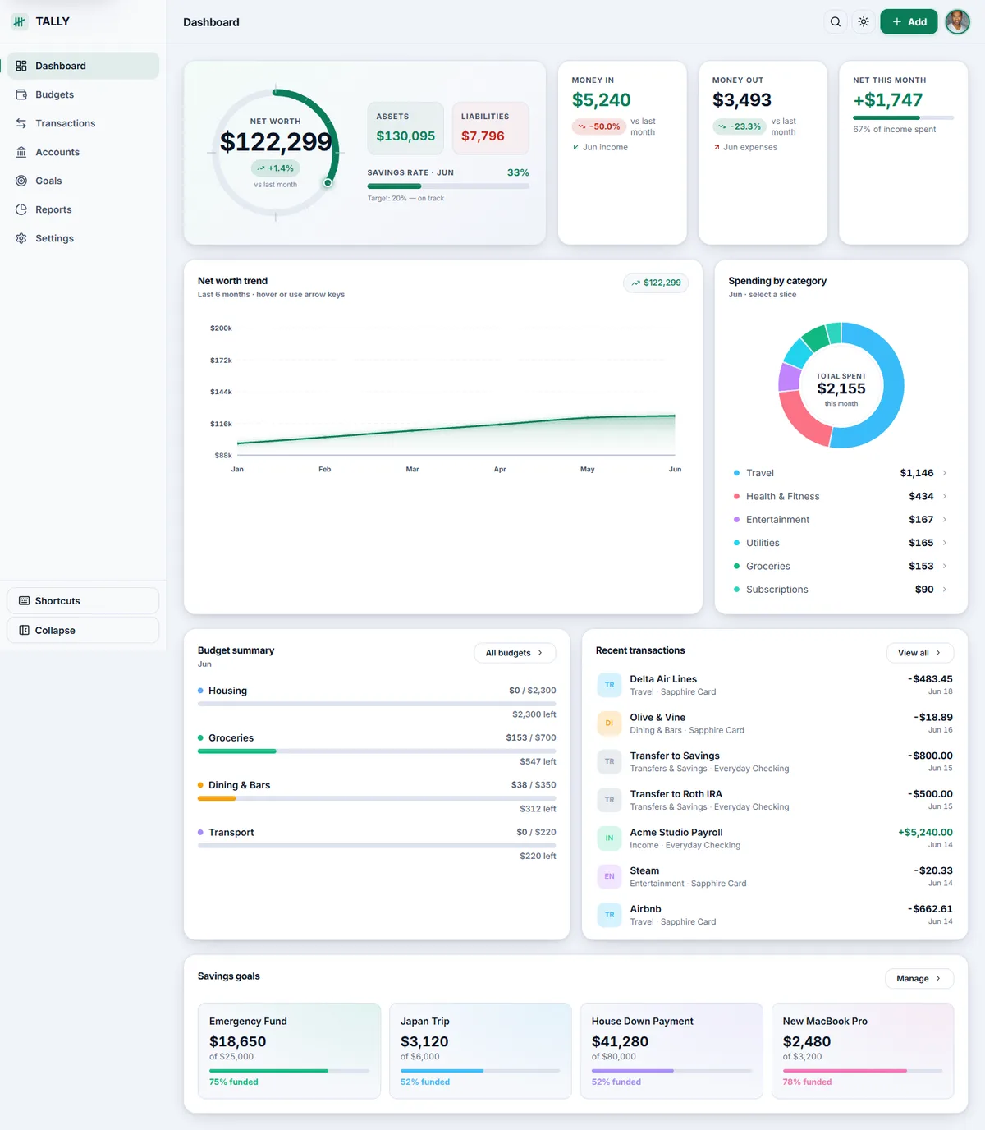Open Accounts in the sidebar
Image resolution: width=985 pixels, height=1130 pixels.
(x=83, y=152)
